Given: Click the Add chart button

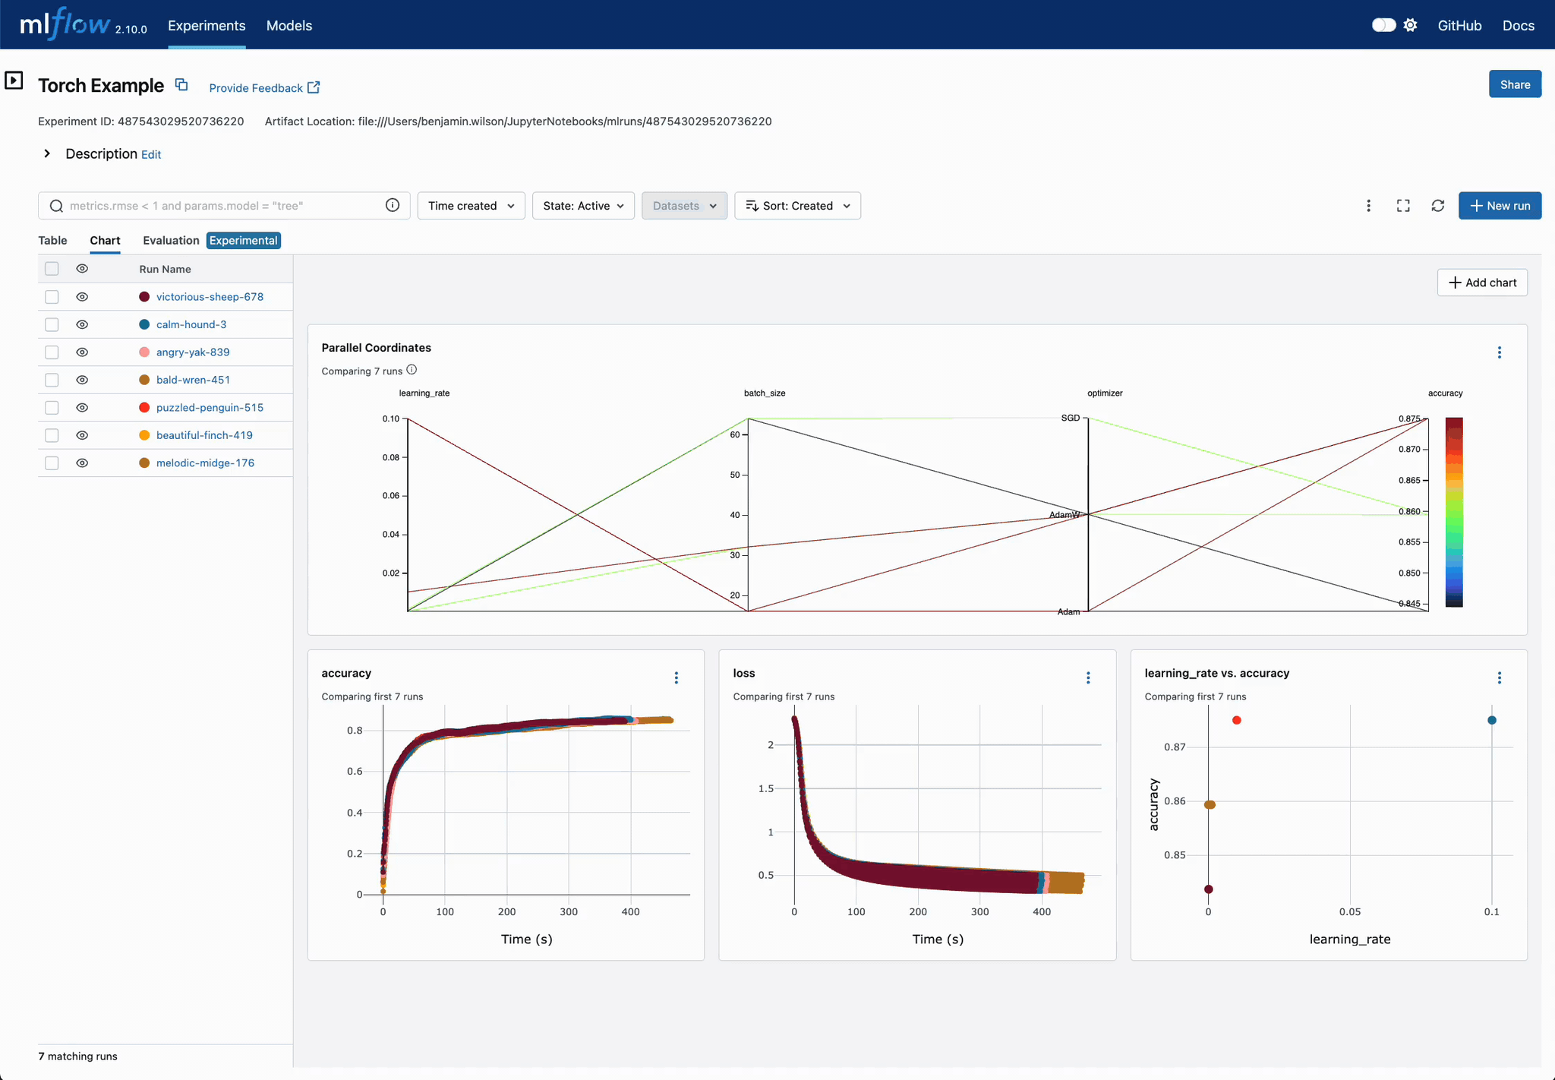Looking at the screenshot, I should coord(1481,283).
